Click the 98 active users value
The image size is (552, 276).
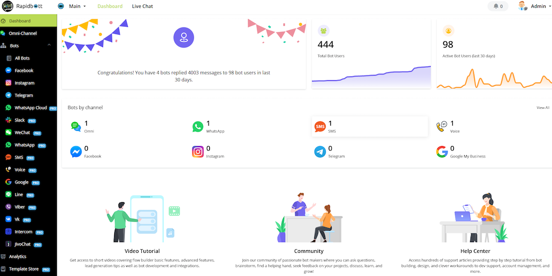point(448,45)
